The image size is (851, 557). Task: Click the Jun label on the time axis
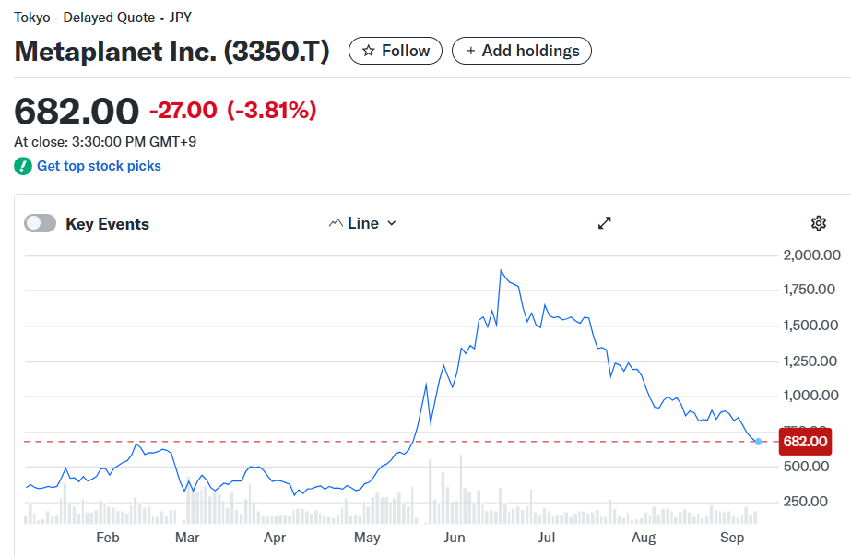click(454, 538)
